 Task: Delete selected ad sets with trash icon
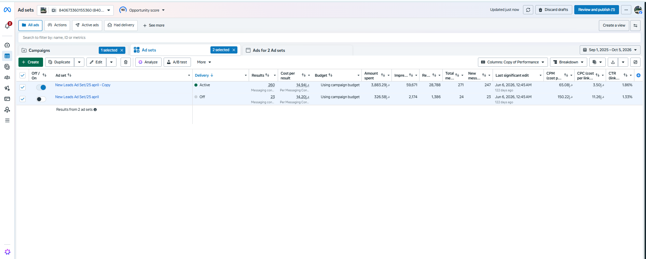coord(126,62)
